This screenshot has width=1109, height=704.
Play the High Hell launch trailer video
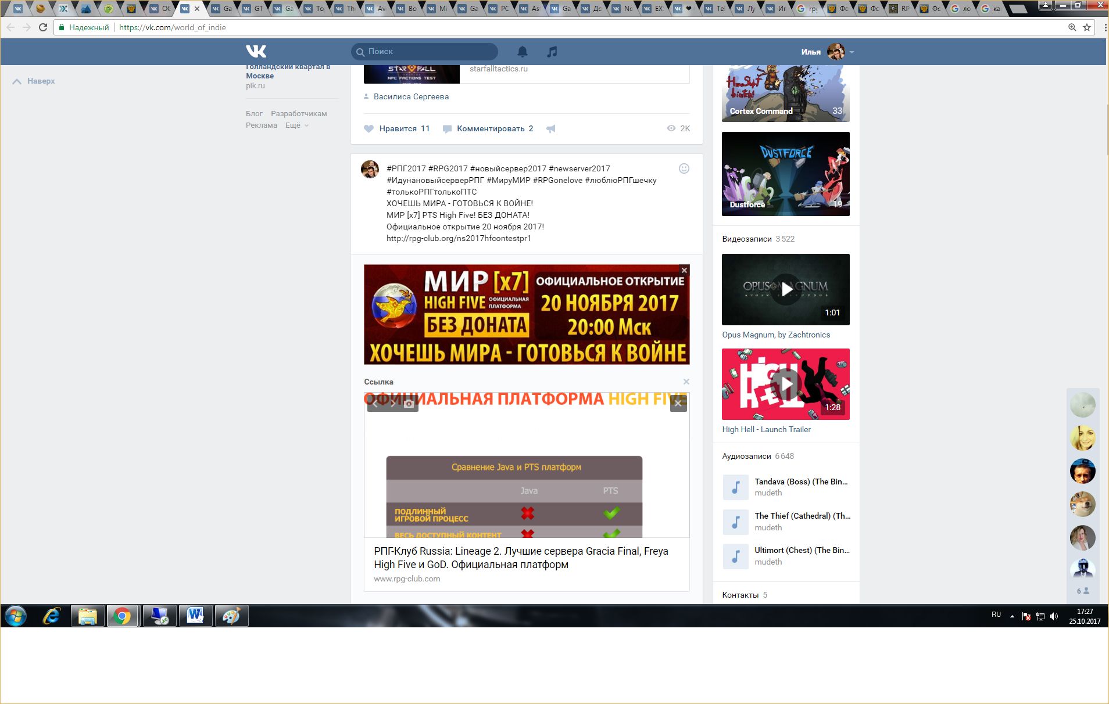[786, 384]
